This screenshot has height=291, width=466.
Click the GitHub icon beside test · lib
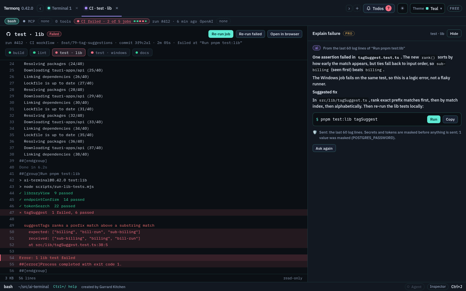(x=8, y=34)
